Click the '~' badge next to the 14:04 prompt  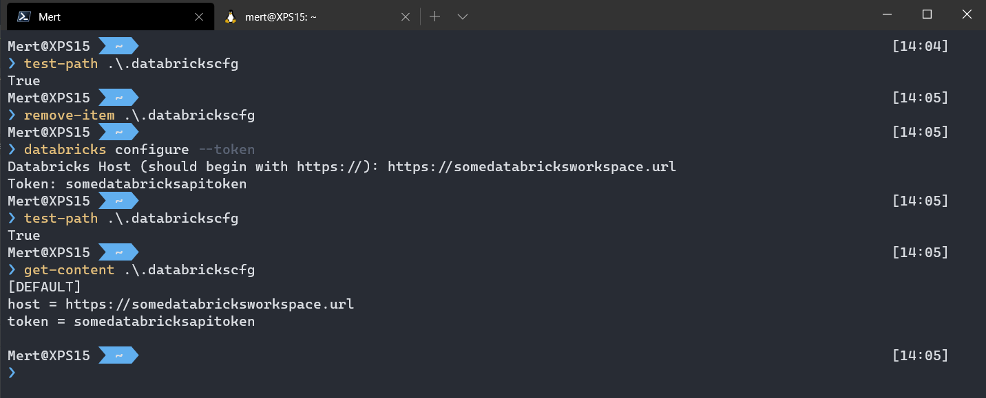[118, 45]
